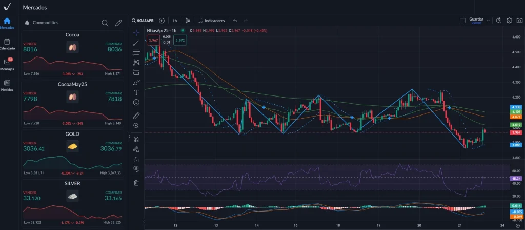
Task: Click the GOLD sparkline chart
Action: [x=72, y=162]
